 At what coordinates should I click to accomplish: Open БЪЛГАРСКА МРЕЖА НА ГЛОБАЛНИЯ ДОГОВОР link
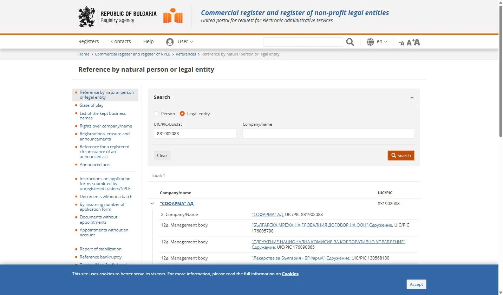(322, 225)
